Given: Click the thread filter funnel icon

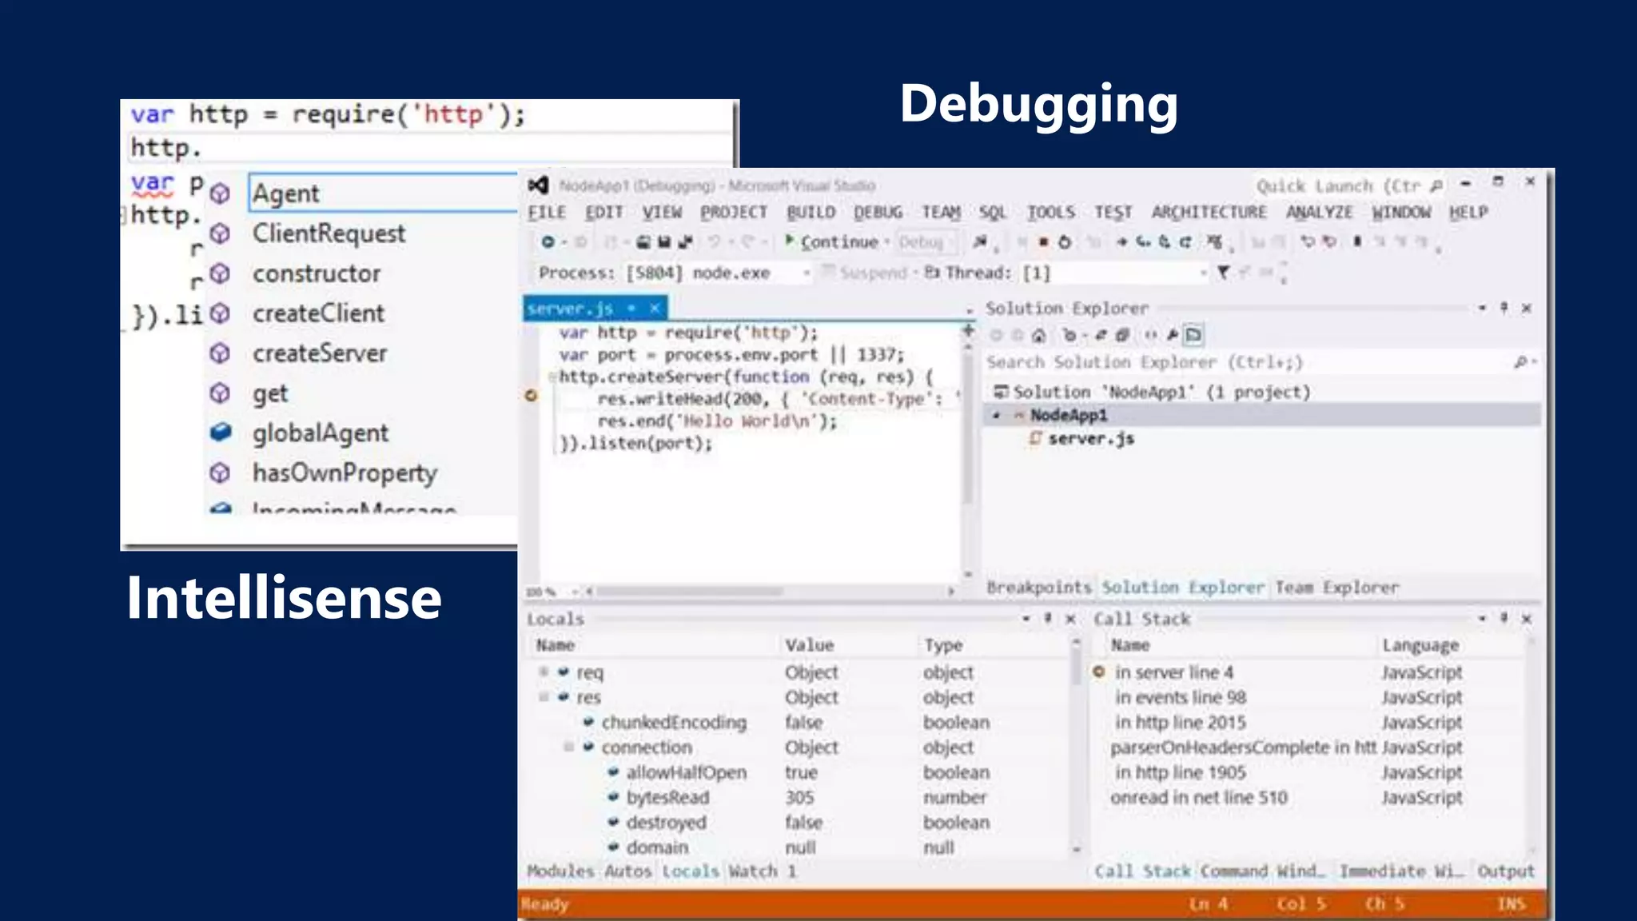Looking at the screenshot, I should (x=1223, y=273).
